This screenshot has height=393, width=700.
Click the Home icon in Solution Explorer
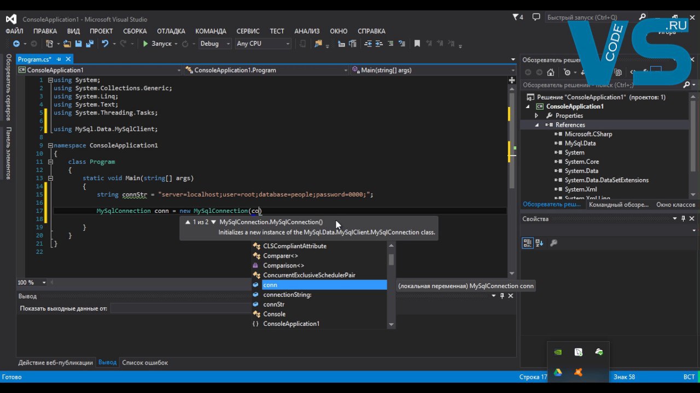(x=551, y=72)
